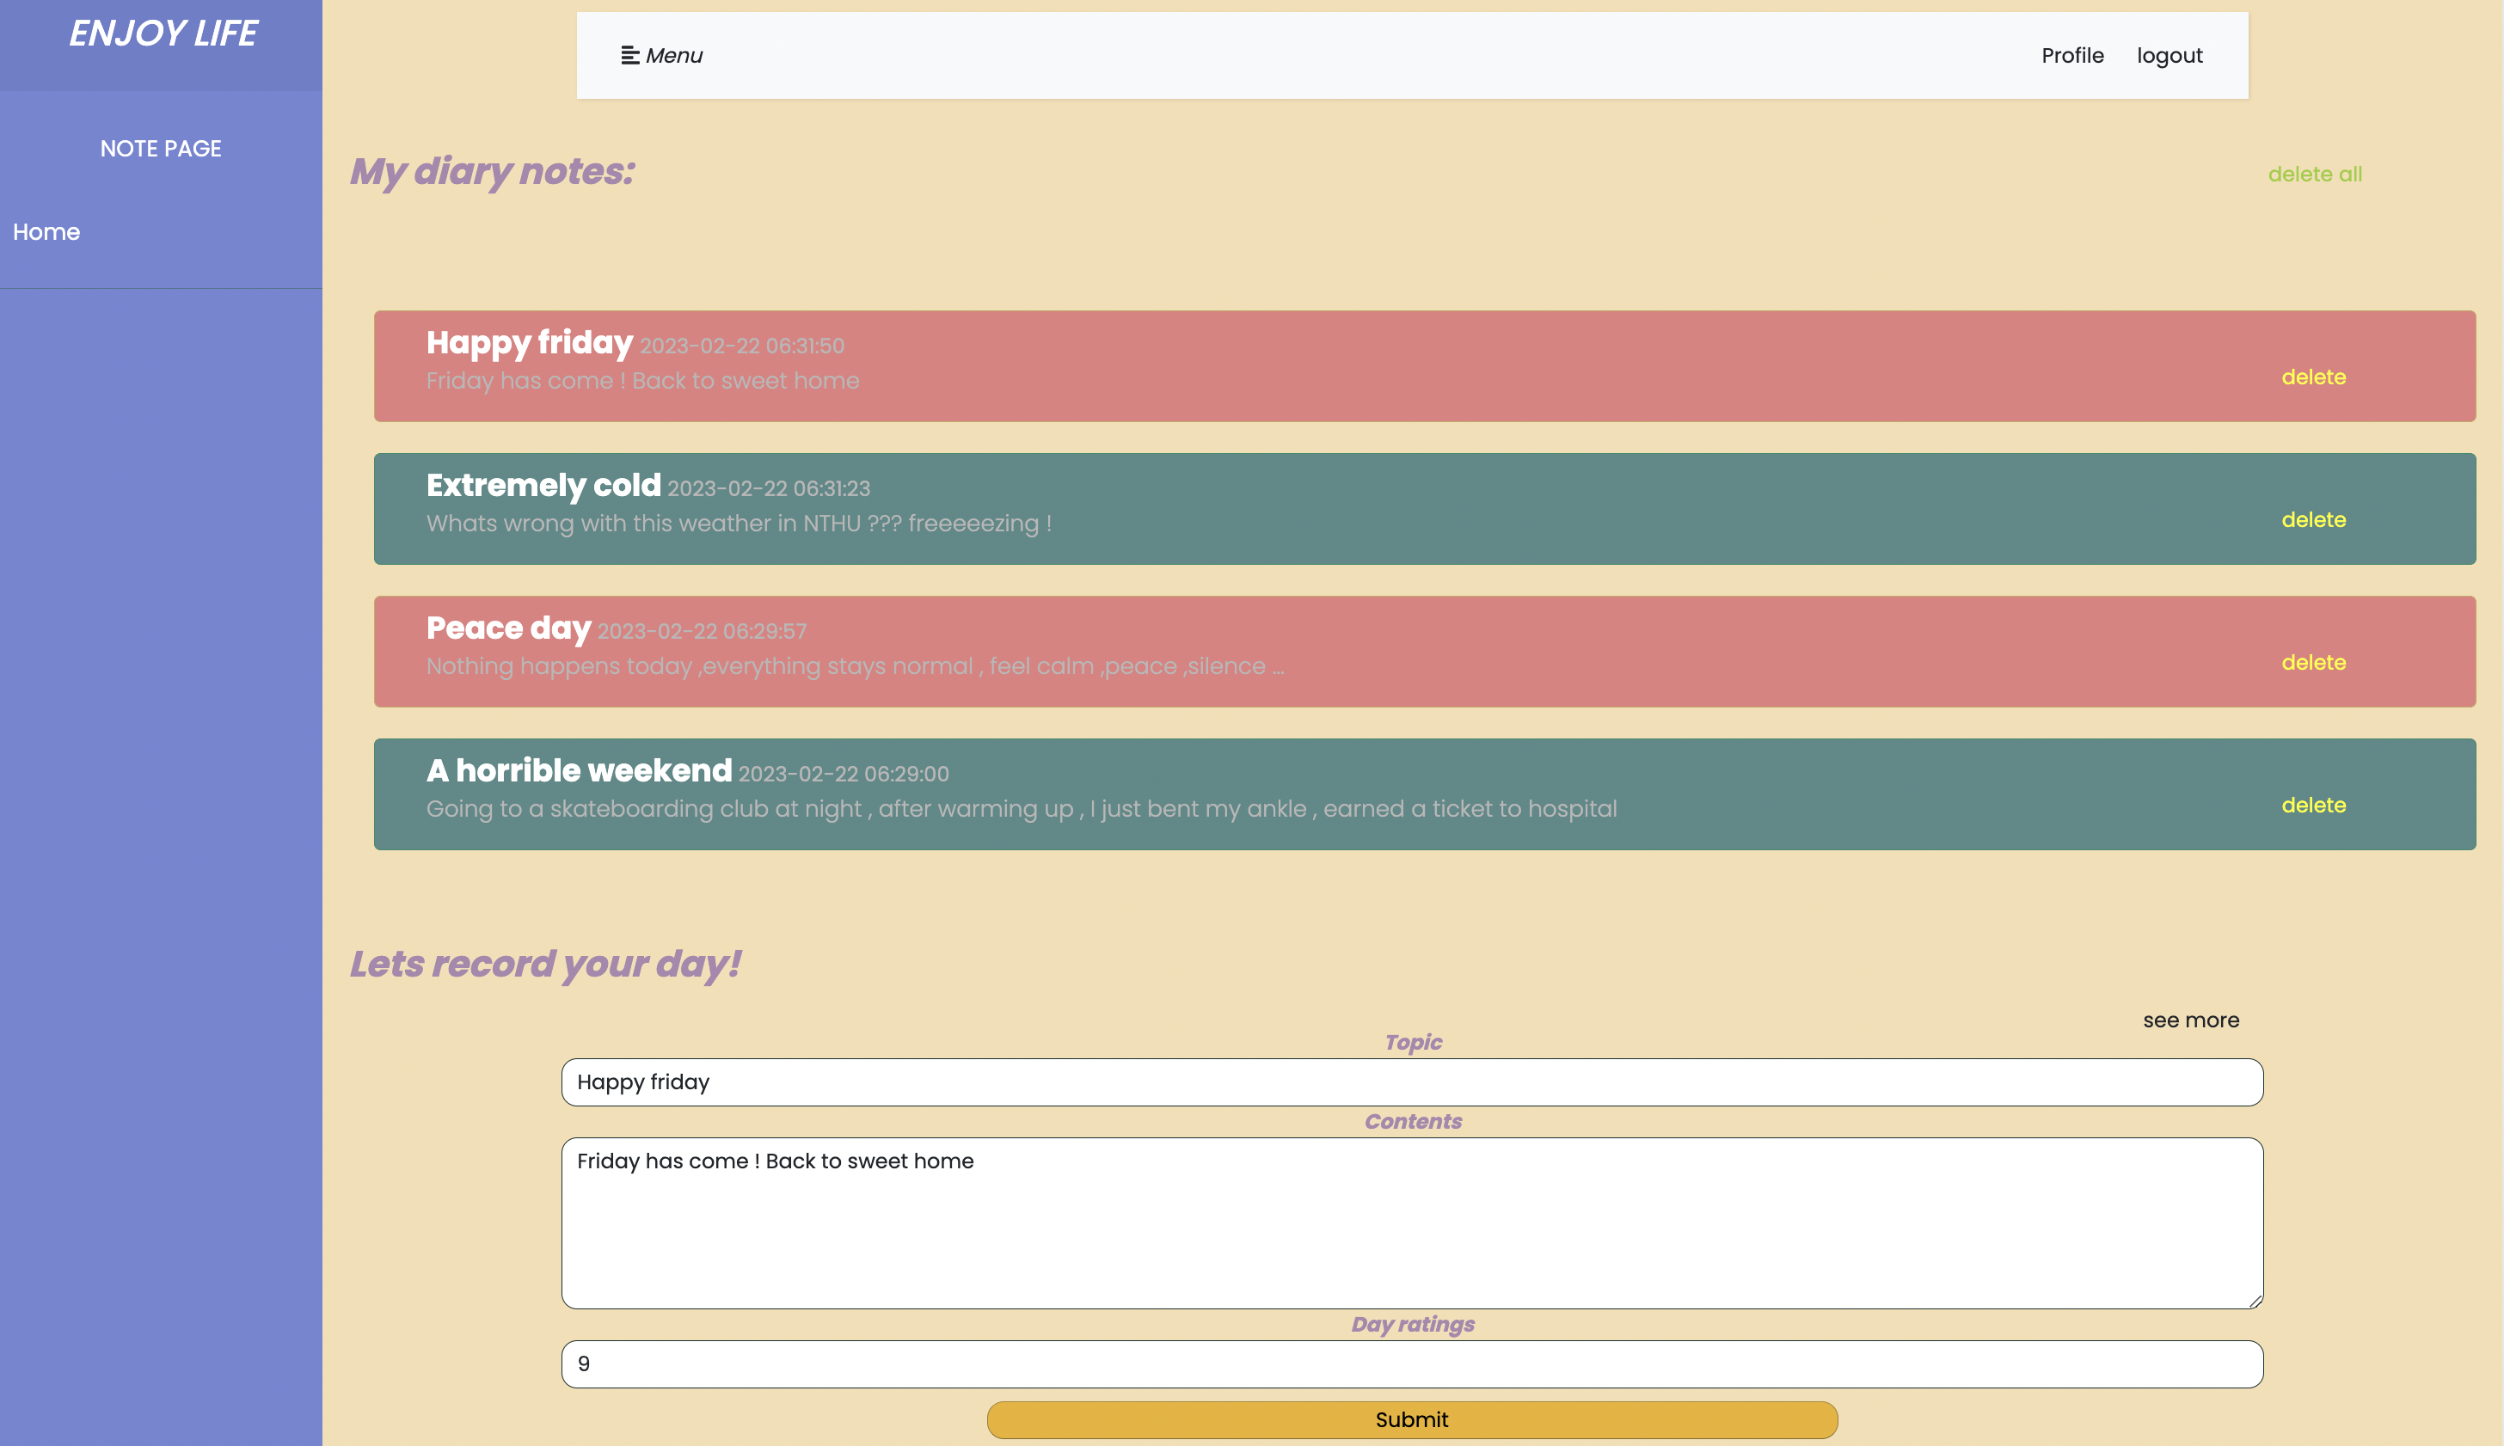The height and width of the screenshot is (1446, 2504).
Task: Open the Profile page link
Action: 2072,56
